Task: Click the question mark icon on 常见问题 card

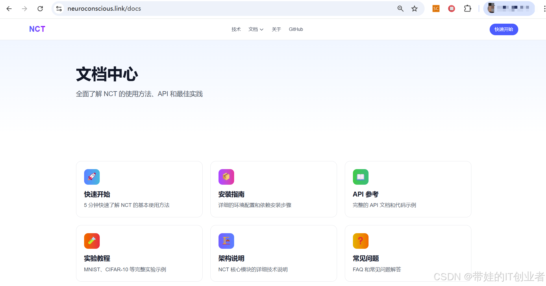Action: coord(361,241)
